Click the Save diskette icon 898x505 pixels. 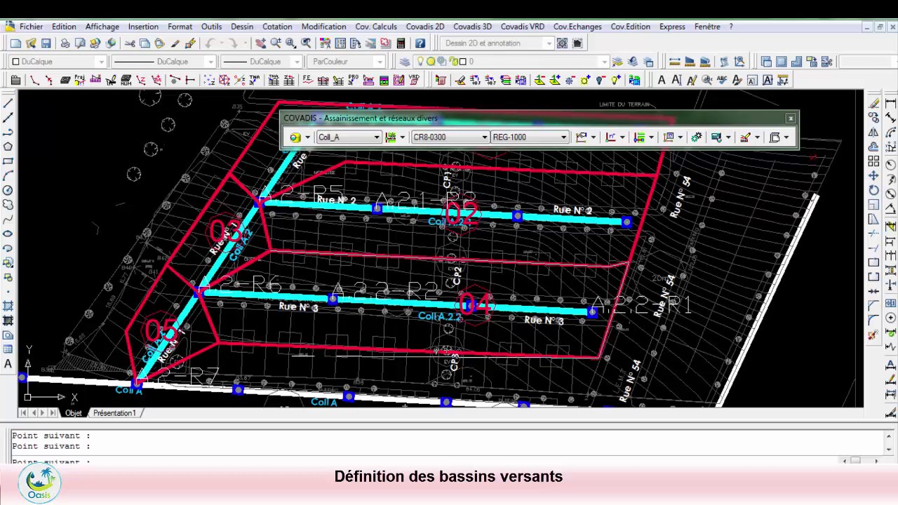pos(46,43)
